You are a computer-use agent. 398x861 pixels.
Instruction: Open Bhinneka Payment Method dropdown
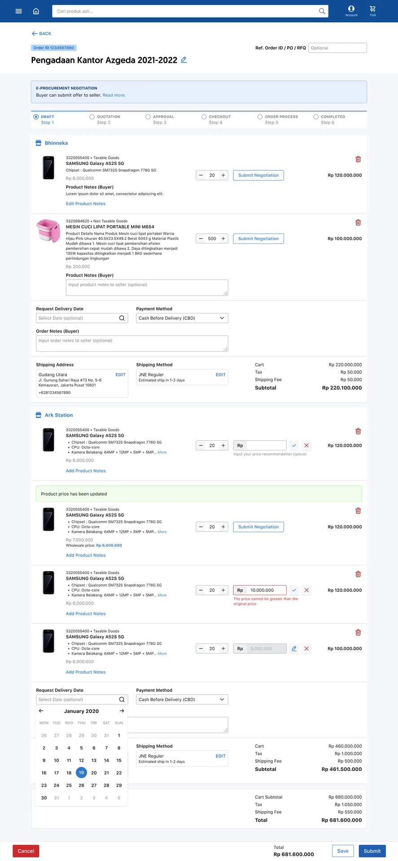pyautogui.click(x=182, y=318)
